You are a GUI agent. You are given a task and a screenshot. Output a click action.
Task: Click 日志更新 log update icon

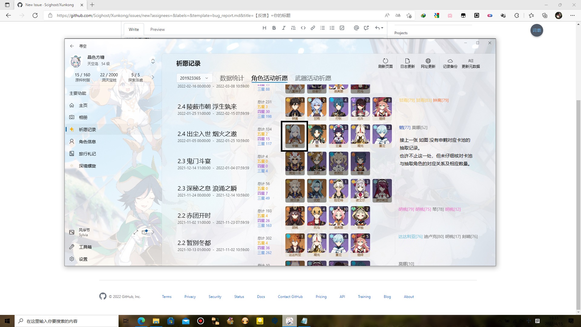coord(407,63)
